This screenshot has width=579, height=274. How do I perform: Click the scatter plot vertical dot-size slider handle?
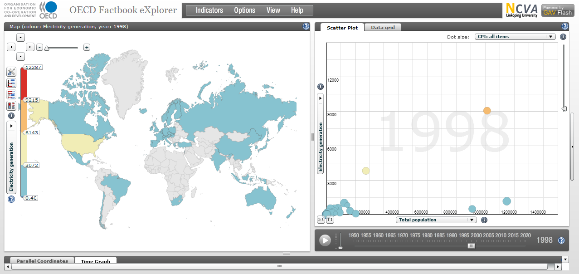tap(564, 108)
